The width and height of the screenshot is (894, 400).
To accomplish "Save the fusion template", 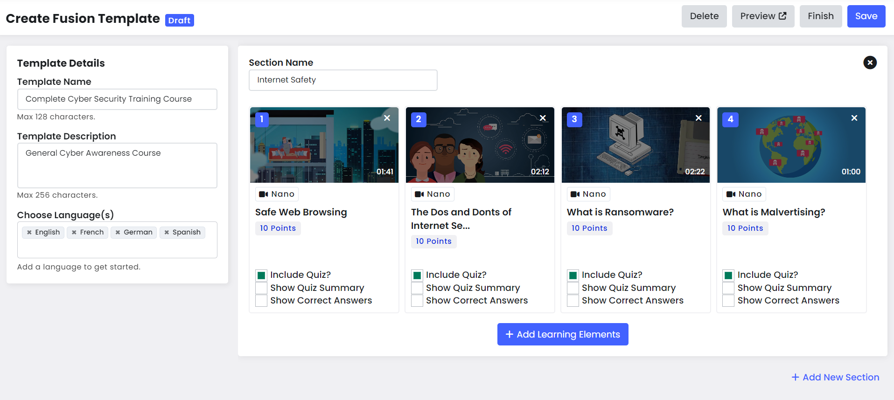I will click(866, 16).
